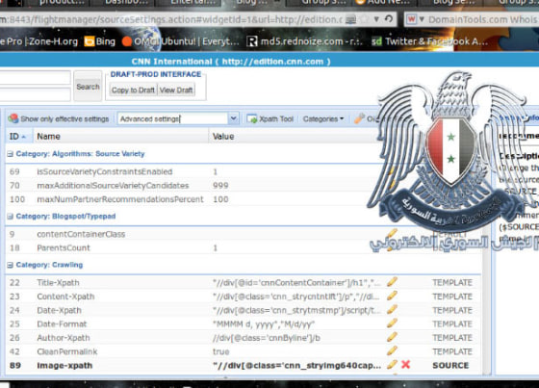Screen dimensions: 539x388
Task: Open md5.rednoize.com bookmark
Action: tap(305, 41)
